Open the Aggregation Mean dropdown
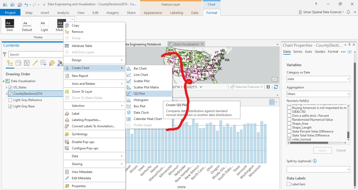The width and height of the screenshot is (358, 190). coord(348,94)
